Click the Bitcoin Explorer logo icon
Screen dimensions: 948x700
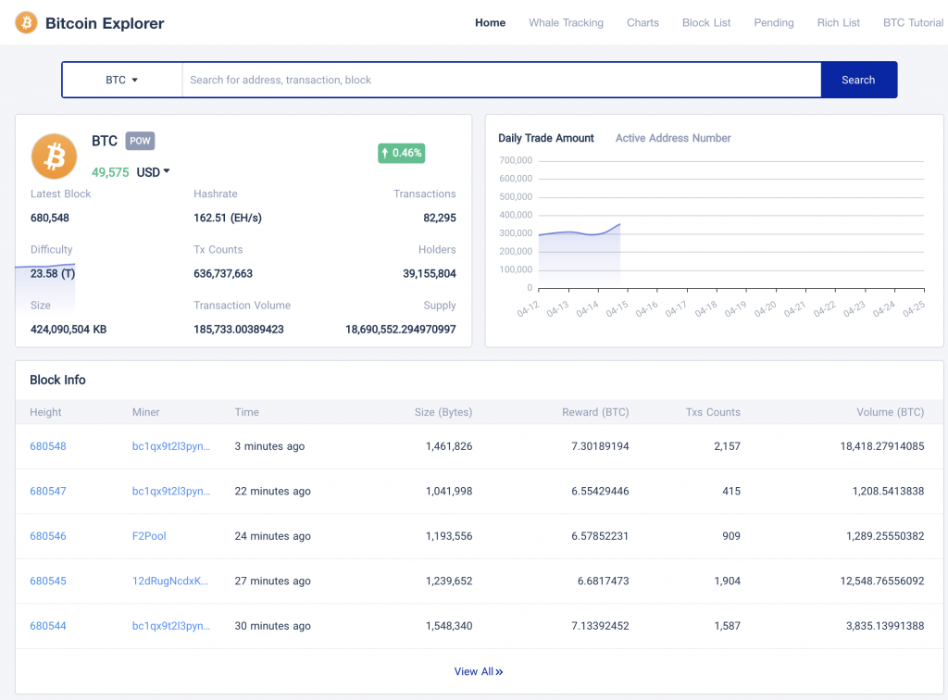tap(26, 23)
